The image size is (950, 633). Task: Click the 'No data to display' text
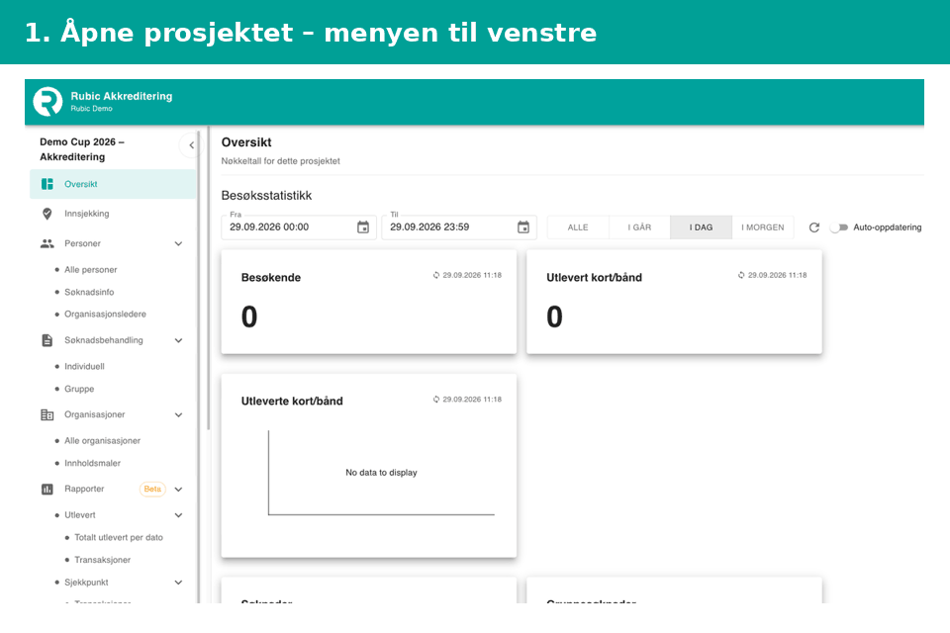[x=381, y=473]
